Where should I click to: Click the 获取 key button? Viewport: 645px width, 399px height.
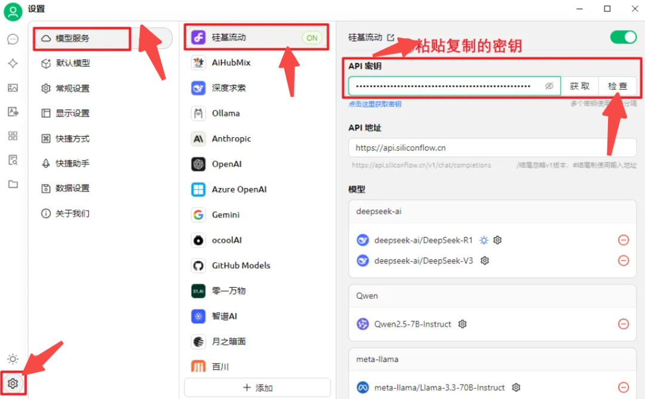point(579,86)
